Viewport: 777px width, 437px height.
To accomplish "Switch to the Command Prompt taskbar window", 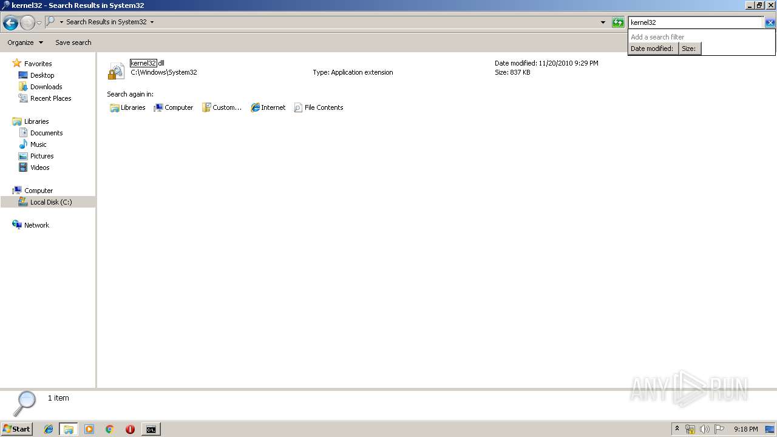I will click(x=151, y=429).
